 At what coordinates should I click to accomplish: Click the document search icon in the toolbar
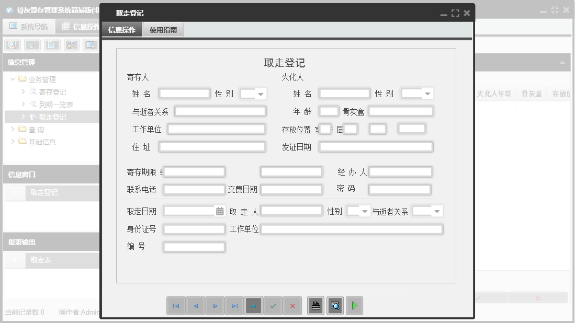[x=12, y=44]
